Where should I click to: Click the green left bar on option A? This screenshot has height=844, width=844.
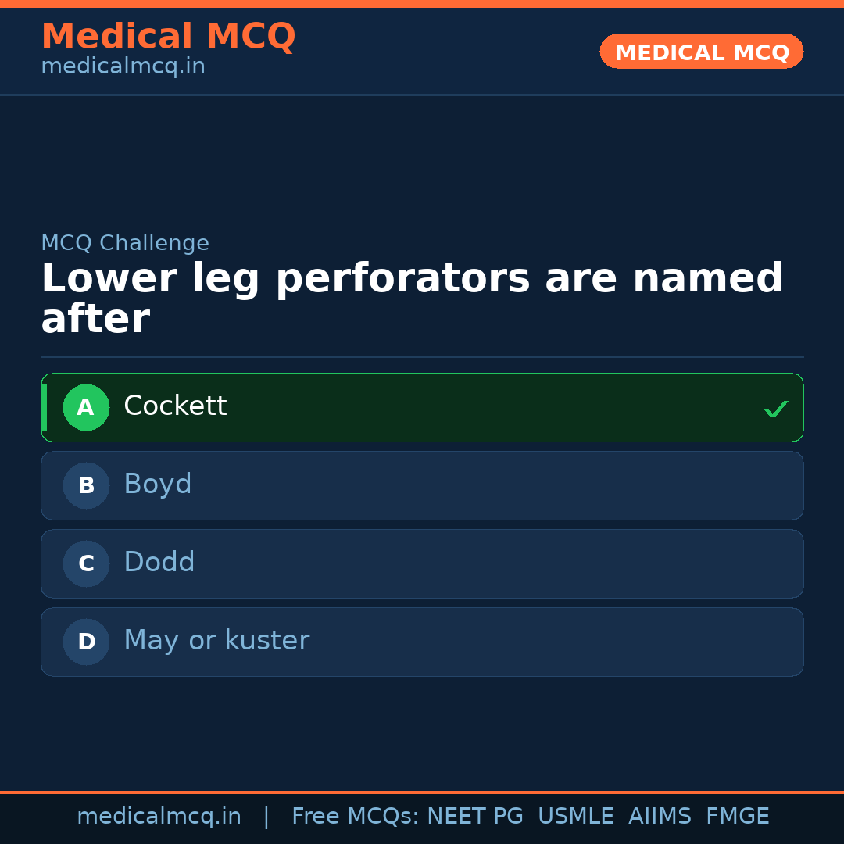(45, 407)
